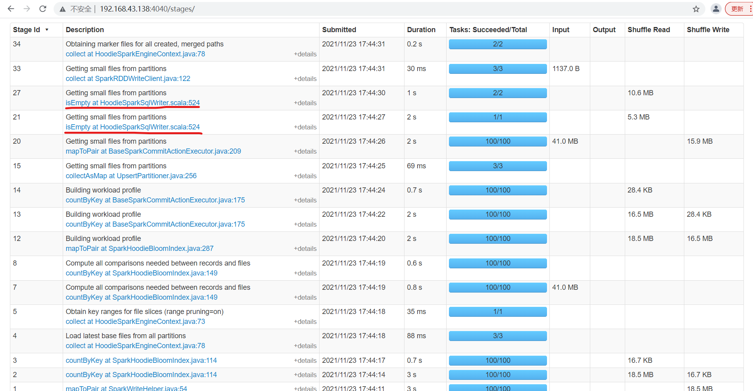Viewport: 753px width, 391px height.
Task: Open stage 21 isEmpty at HoodieSparkSqlWriter.scala:524
Action: [133, 127]
